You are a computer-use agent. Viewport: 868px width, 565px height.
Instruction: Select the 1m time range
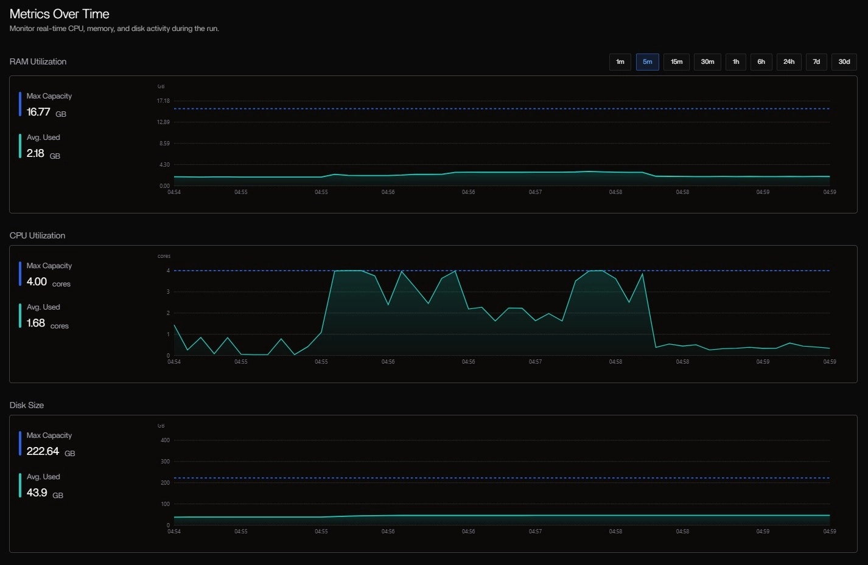click(x=620, y=61)
